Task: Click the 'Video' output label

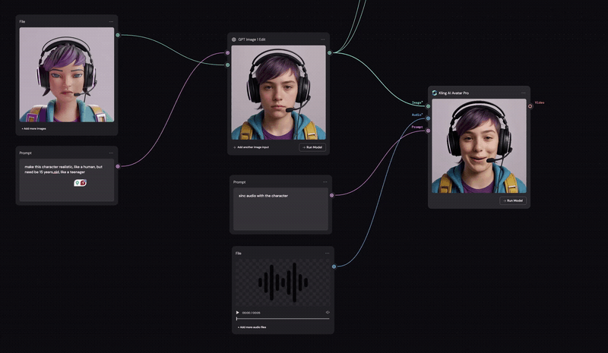Action: click(540, 102)
